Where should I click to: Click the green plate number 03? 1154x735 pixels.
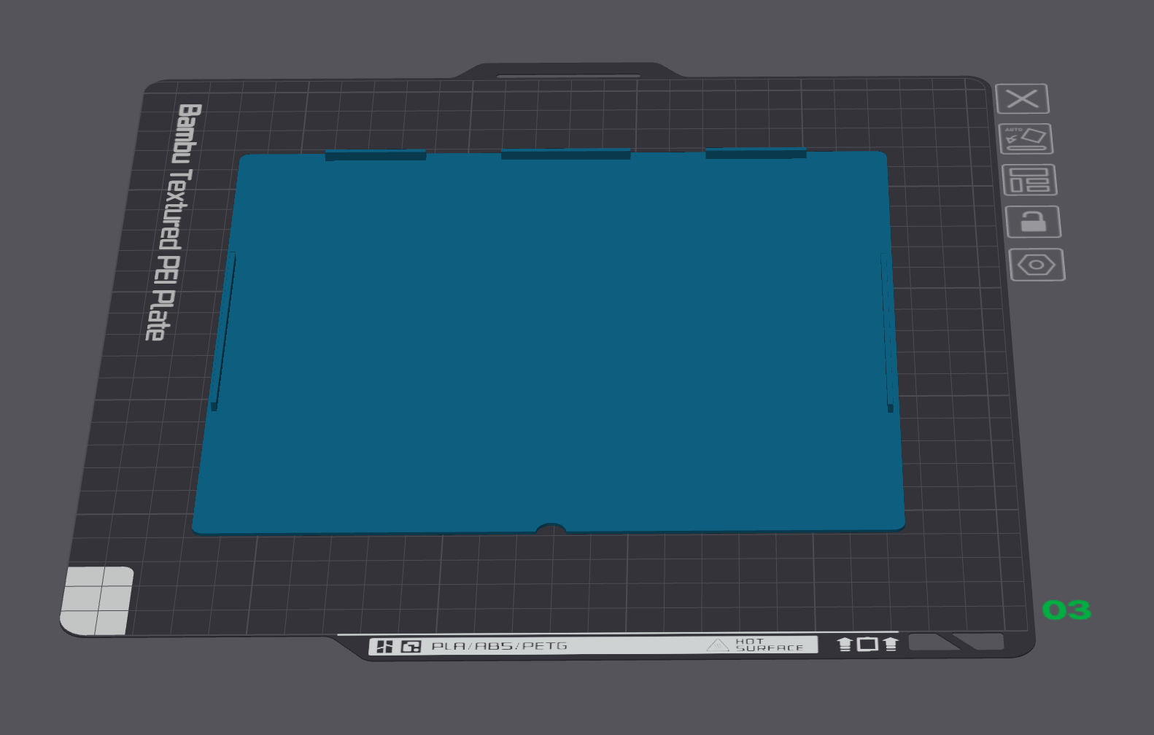coord(1066,610)
